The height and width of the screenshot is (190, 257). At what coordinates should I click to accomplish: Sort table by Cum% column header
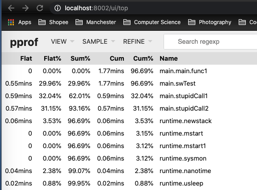[143, 58]
